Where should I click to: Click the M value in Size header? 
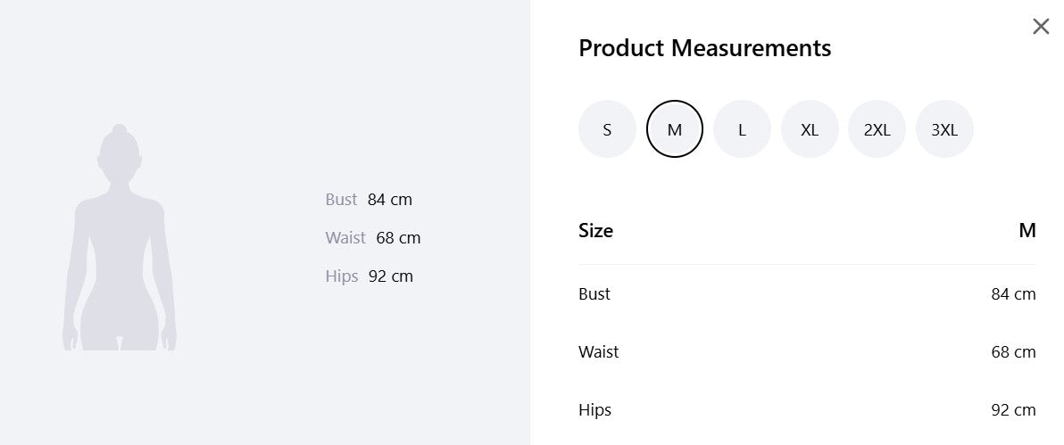click(1027, 231)
